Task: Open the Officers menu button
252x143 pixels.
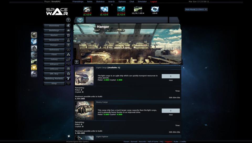Action: (54, 69)
